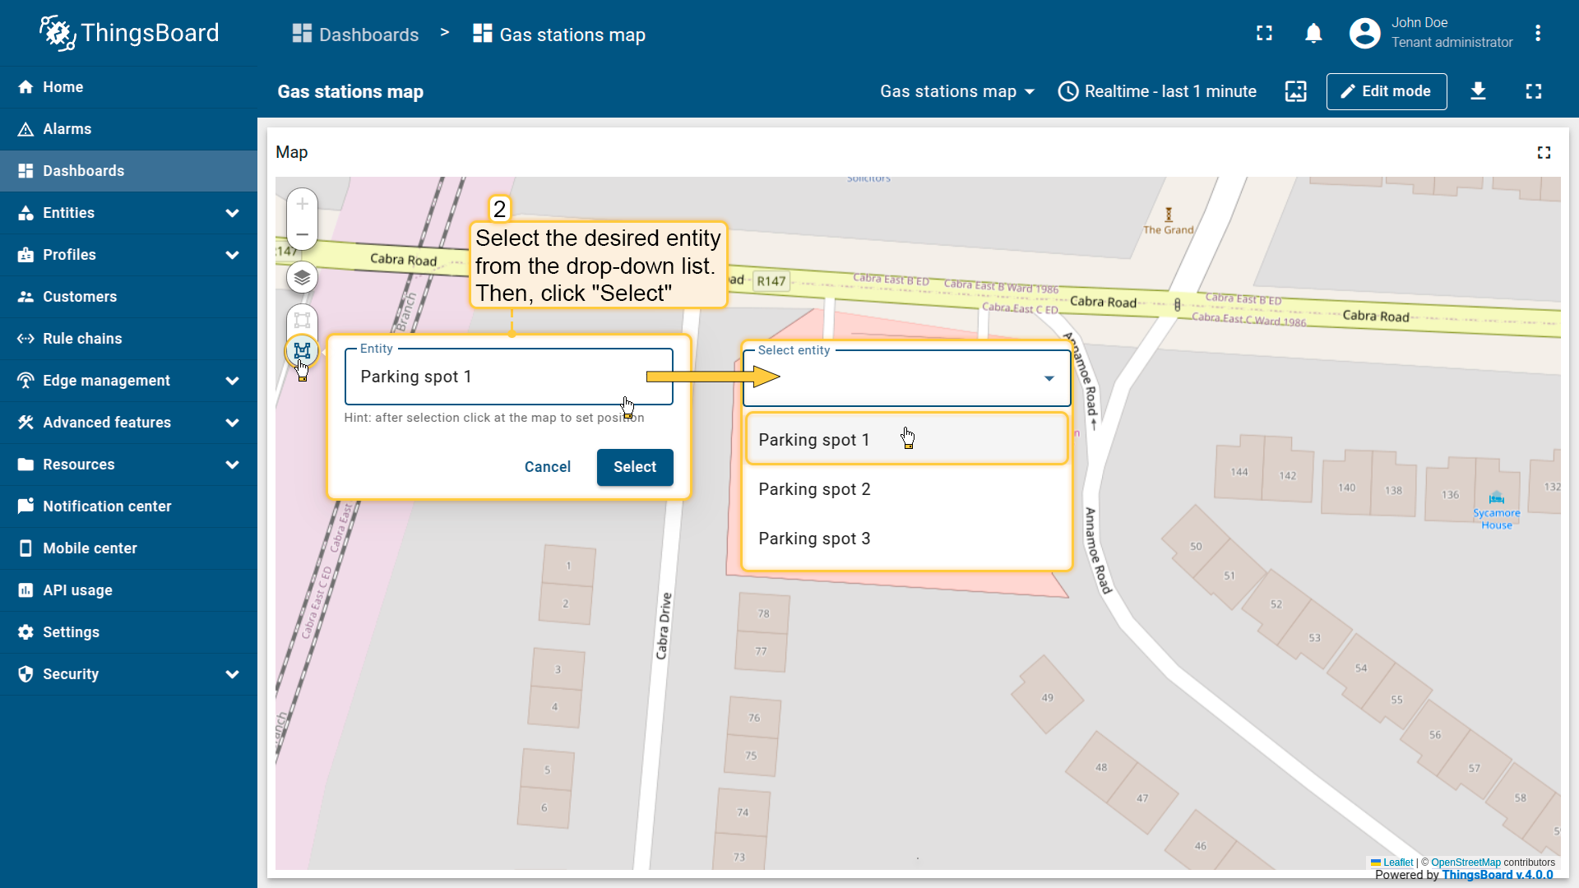This screenshot has height=888, width=1579.
Task: Expand the Advanced features sidebar section
Action: pyautogui.click(x=232, y=423)
